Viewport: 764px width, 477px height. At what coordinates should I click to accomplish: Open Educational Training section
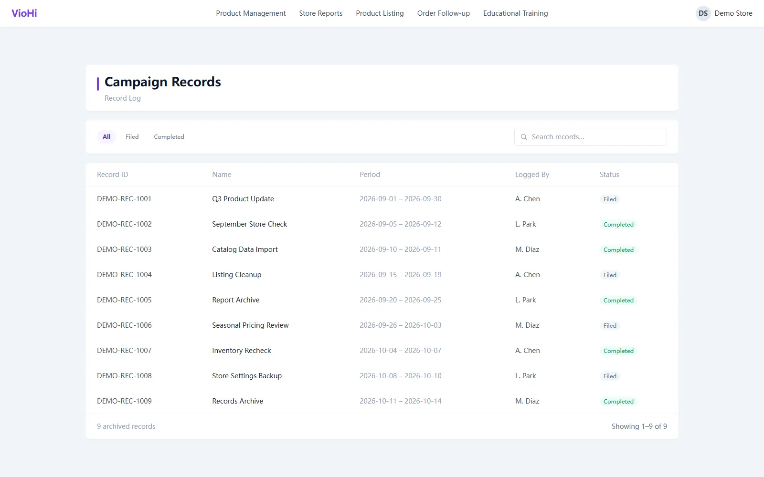[x=516, y=13]
